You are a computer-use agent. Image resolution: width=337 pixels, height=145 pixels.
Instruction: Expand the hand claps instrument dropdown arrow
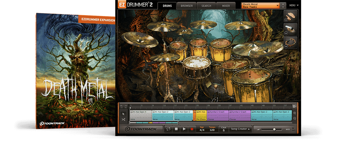[x=286, y=20]
